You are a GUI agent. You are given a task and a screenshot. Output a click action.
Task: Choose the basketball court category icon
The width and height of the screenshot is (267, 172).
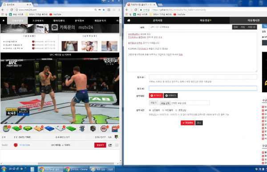click(38, 128)
